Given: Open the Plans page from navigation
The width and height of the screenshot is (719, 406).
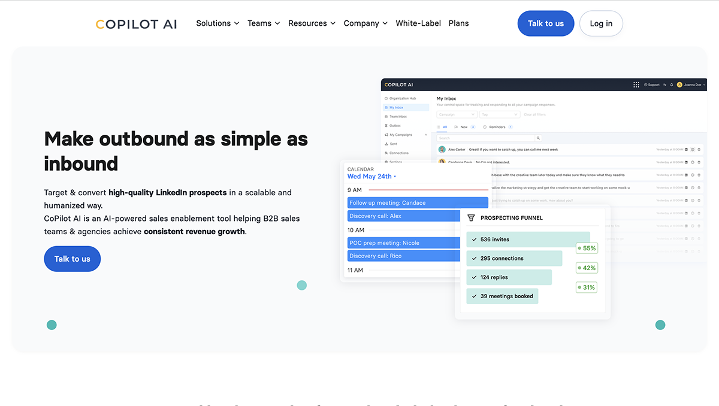Looking at the screenshot, I should (458, 23).
